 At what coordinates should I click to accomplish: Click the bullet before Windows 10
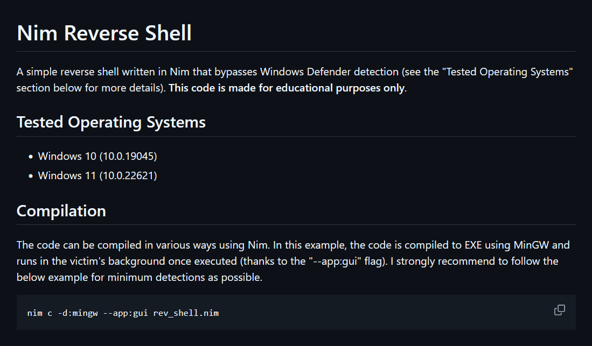click(x=31, y=157)
